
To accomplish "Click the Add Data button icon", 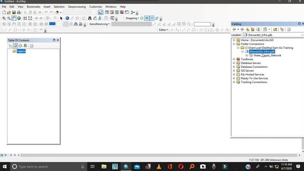I will pos(57,12).
